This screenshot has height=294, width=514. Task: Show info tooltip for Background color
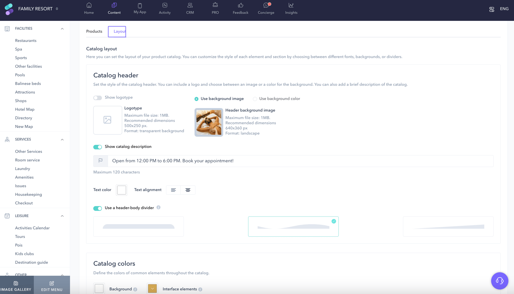point(135,289)
